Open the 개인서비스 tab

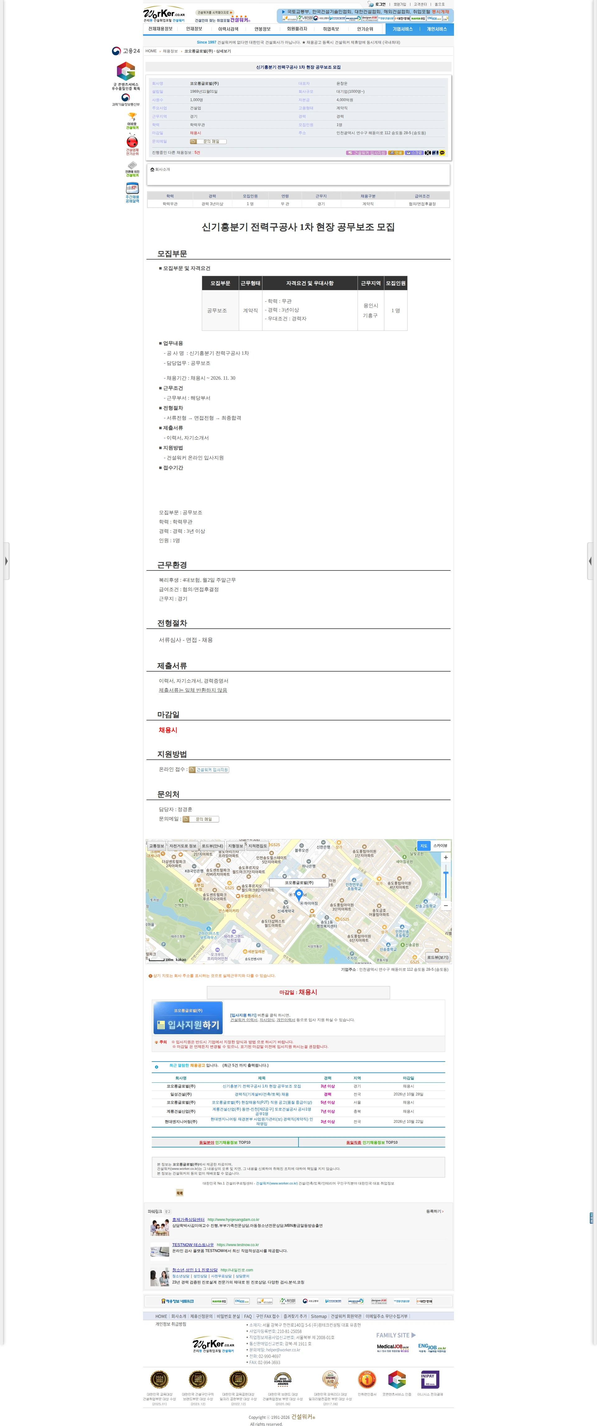[437, 29]
